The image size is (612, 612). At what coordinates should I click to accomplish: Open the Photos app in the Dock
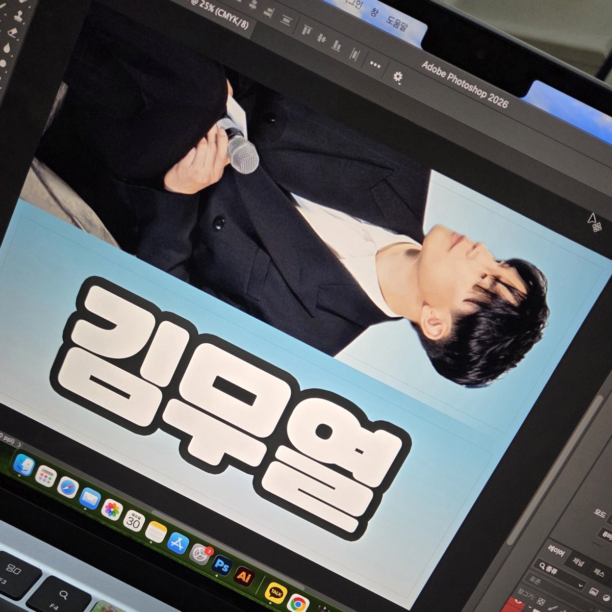(x=111, y=509)
